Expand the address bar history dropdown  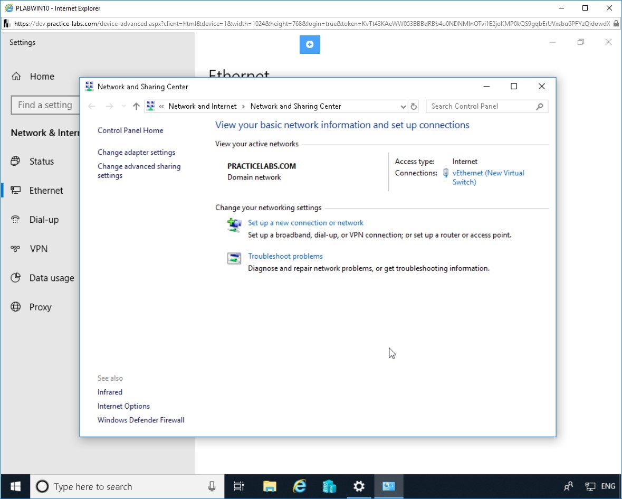[x=403, y=106]
